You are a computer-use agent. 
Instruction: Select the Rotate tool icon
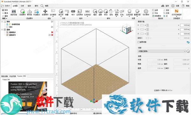100,11
